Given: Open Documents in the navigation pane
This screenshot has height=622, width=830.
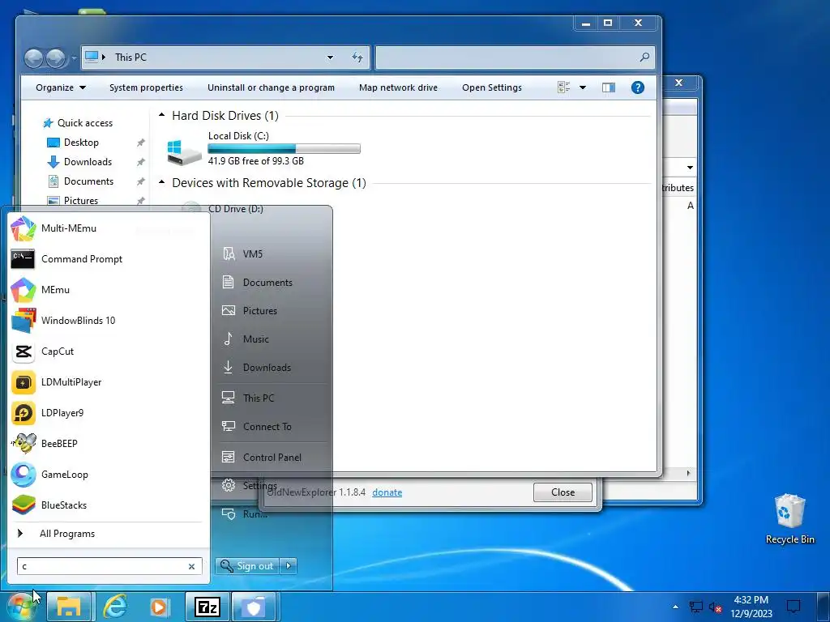Looking at the screenshot, I should pos(80,181).
